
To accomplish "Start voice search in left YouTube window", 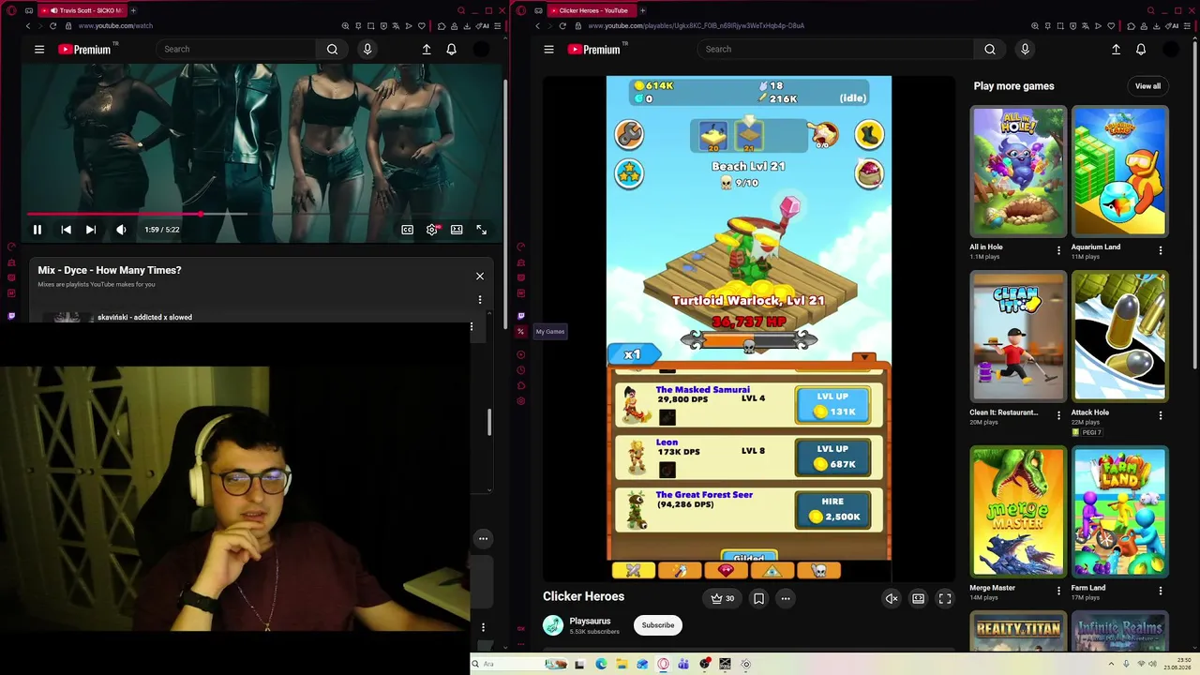I will coord(367,49).
